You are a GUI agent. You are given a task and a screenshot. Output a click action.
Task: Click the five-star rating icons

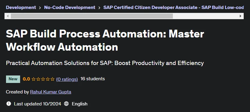[43, 79]
